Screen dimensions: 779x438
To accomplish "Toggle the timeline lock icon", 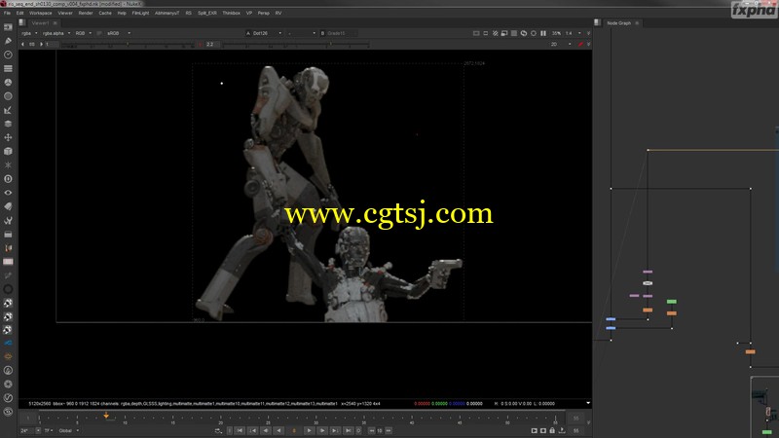I will [552, 430].
